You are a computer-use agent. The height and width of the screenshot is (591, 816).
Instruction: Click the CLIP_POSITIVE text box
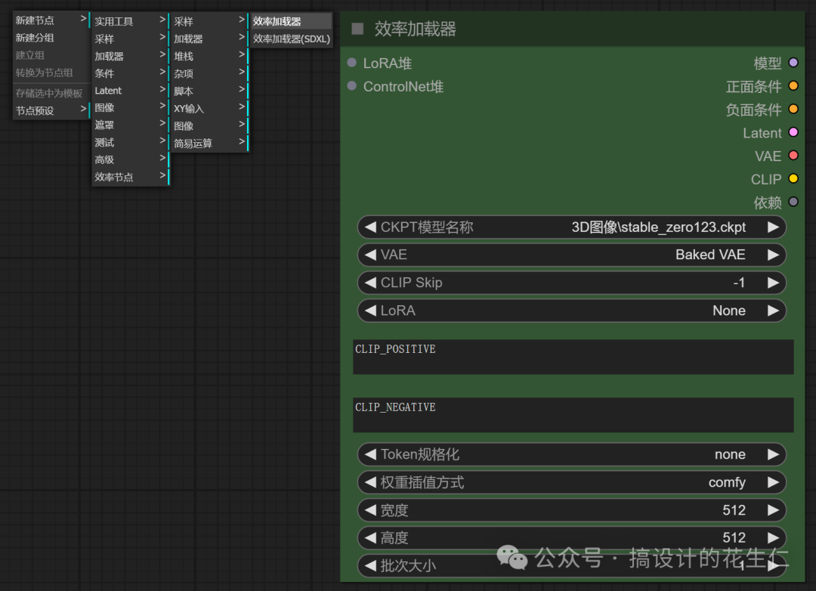point(573,357)
